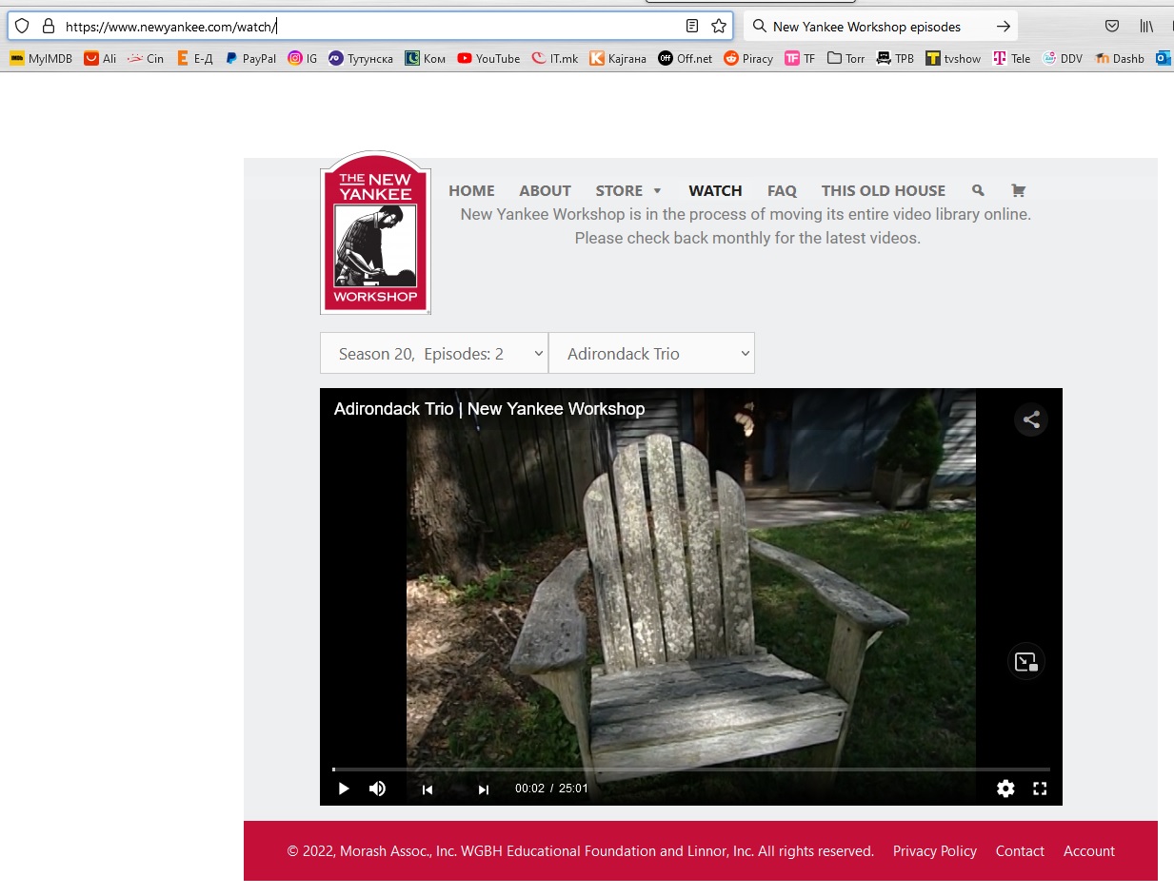
Task: Click the search go arrow
Action: [x=1003, y=27]
